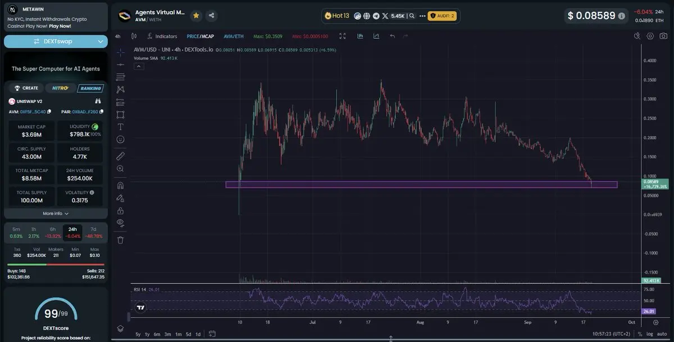This screenshot has height=342, width=674.
Task: Show the volatility info icon
Action: tap(92, 192)
